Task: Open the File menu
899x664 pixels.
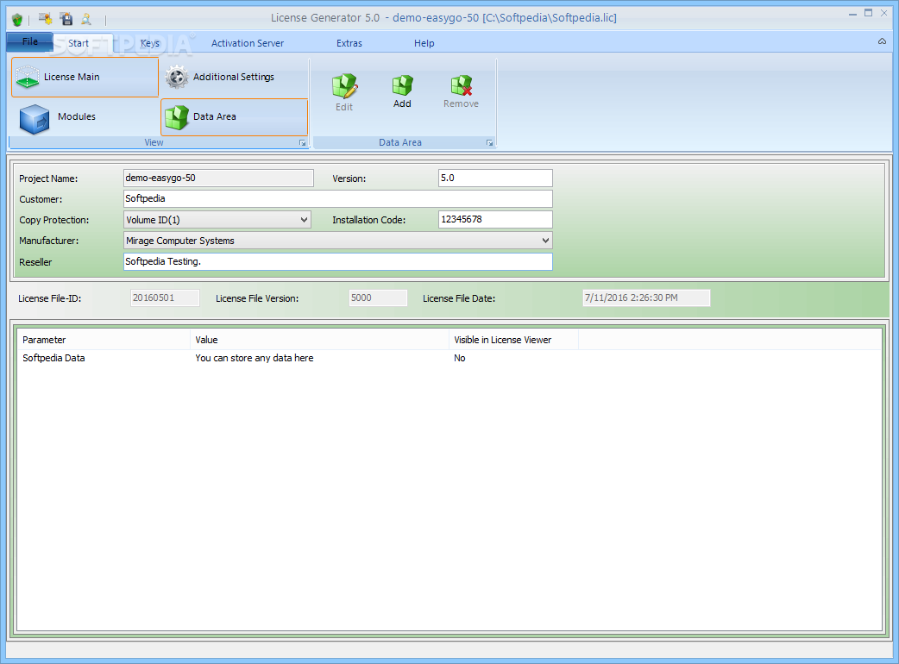Action: pos(30,41)
